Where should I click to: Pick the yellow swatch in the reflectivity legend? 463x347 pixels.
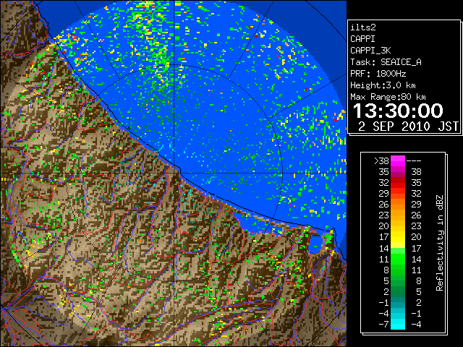398,237
